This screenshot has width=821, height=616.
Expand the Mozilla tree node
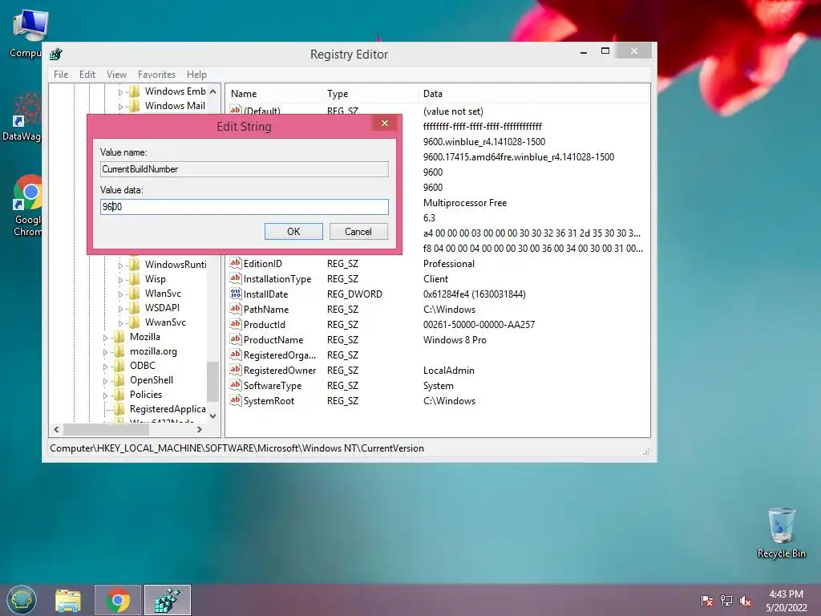[x=105, y=338]
